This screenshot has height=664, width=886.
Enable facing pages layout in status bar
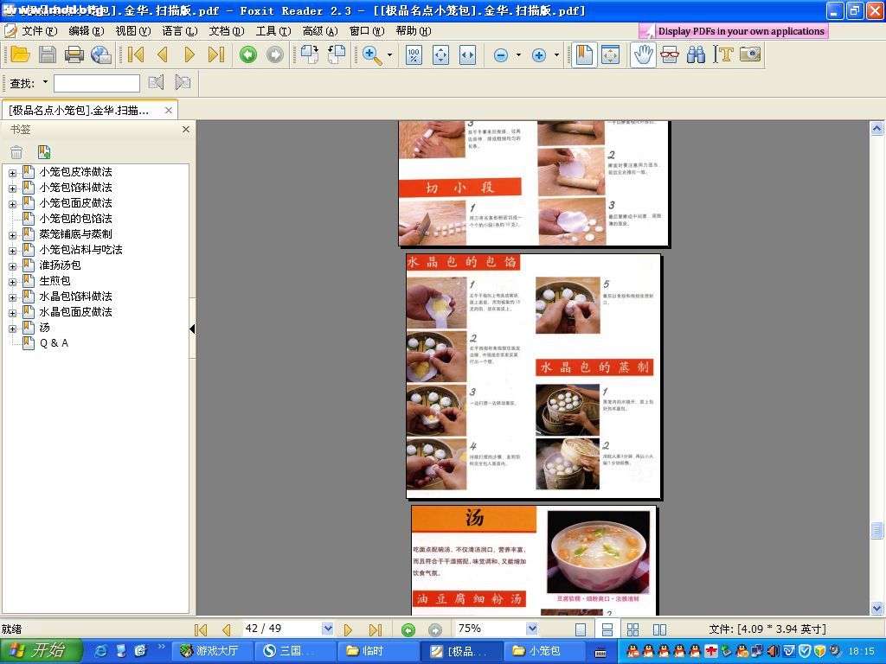pos(659,629)
